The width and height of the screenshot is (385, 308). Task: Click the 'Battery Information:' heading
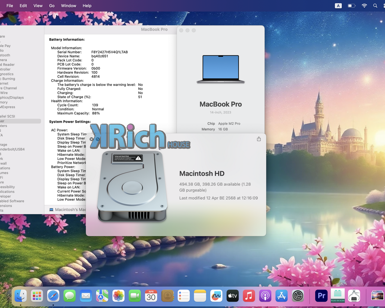point(67,39)
